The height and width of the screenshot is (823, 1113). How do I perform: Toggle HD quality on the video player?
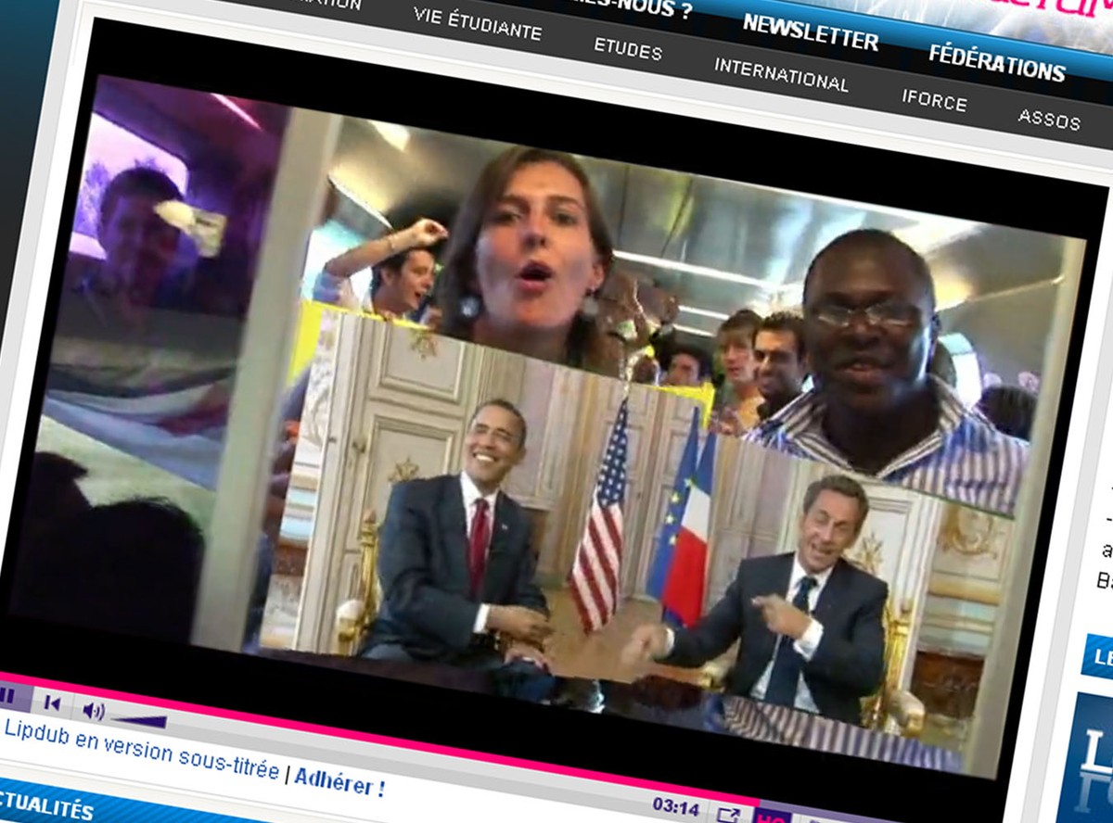pyautogui.click(x=772, y=817)
